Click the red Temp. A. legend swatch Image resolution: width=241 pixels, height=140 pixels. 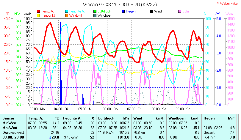click(38, 11)
